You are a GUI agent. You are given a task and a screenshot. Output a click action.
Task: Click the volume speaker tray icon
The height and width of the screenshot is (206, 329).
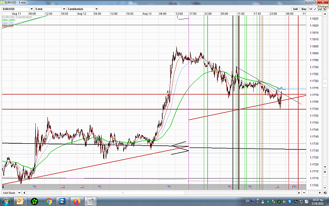284,202
